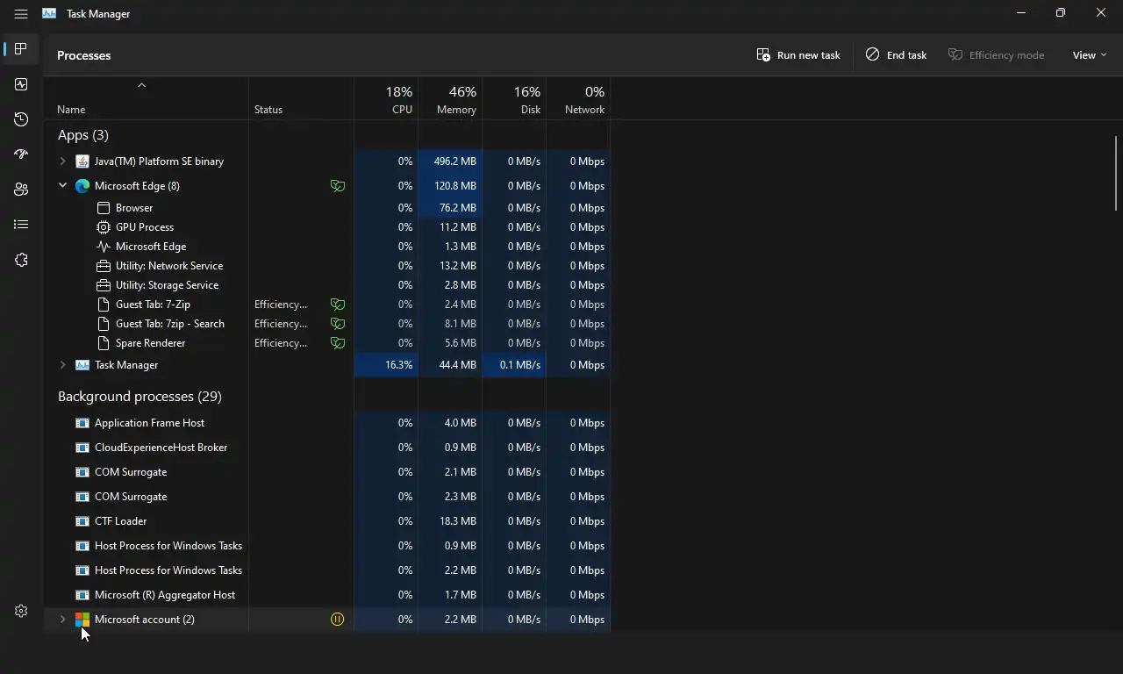Click the Guest Tab: 7-Zip page icon

pyautogui.click(x=104, y=305)
